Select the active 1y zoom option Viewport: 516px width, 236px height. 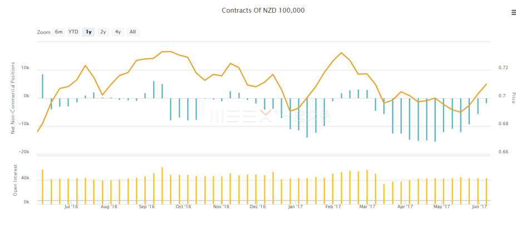89,32
